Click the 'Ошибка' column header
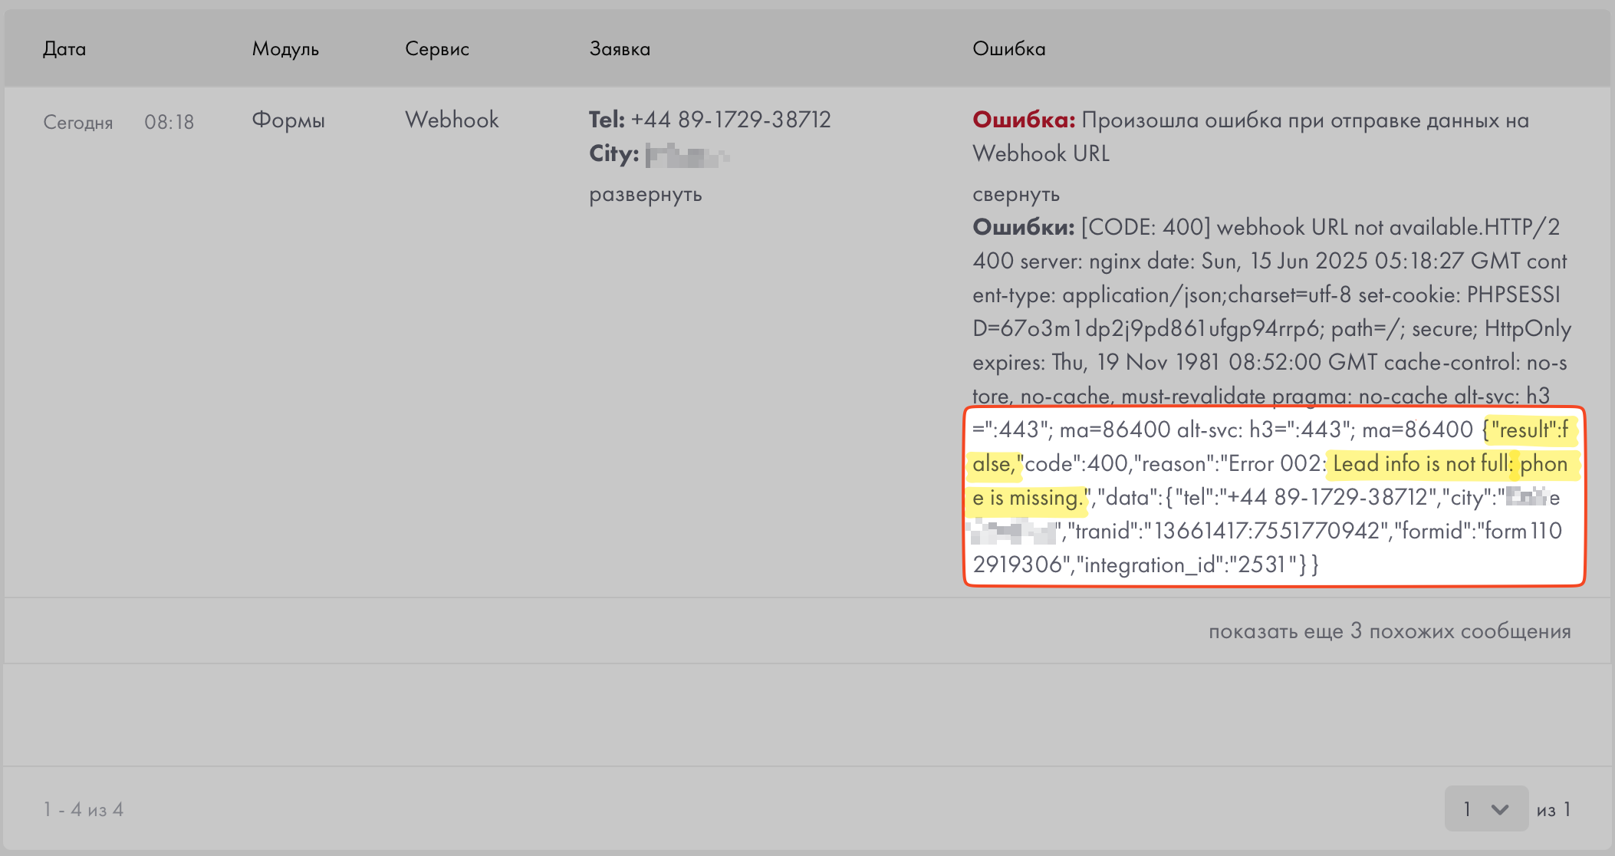Image resolution: width=1615 pixels, height=856 pixels. click(x=1008, y=49)
